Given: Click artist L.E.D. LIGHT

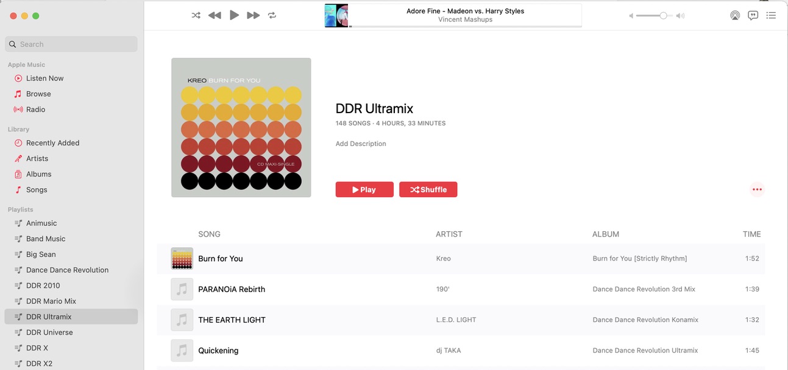Looking at the screenshot, I should coord(456,320).
